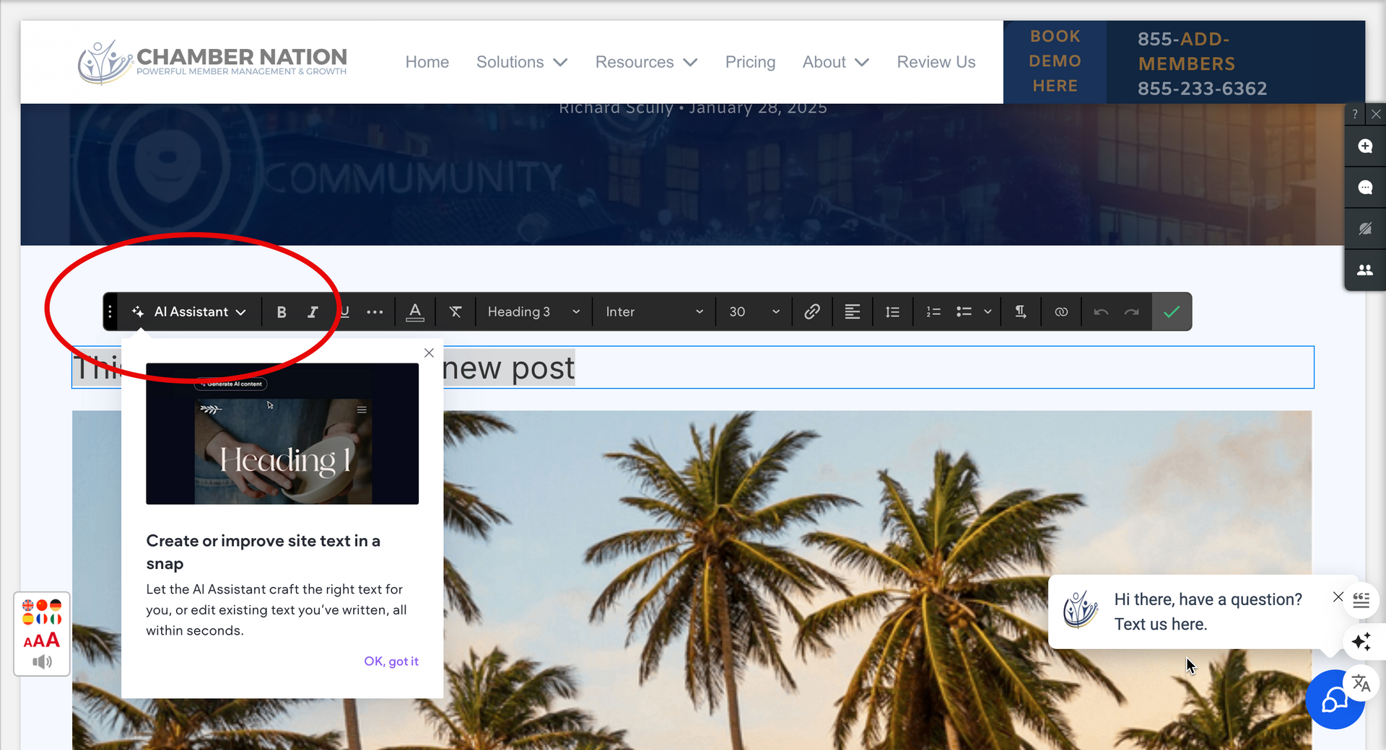Screen dimensions: 1386x750
Task: Start a new comment using the plus speech bubble
Action: [1364, 146]
